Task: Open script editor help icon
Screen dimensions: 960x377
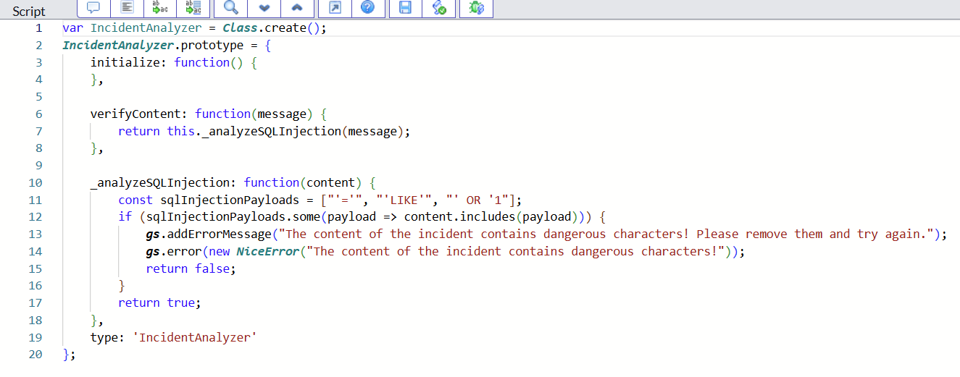Action: coord(368,8)
